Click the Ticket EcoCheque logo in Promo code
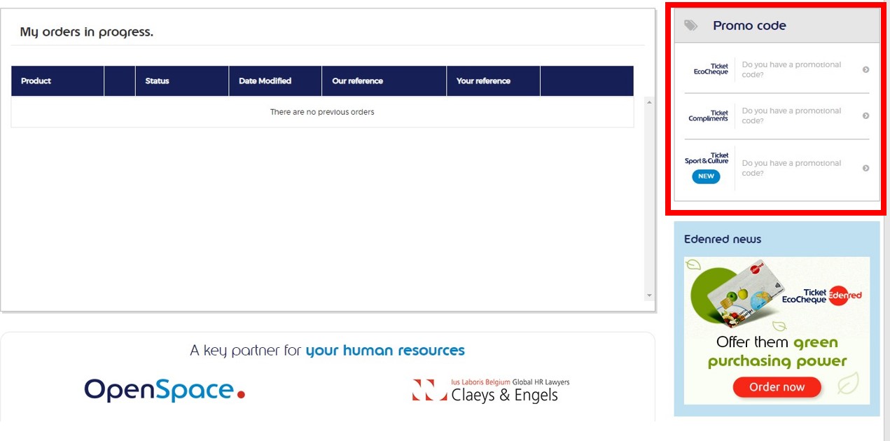890x441 pixels. coord(711,69)
